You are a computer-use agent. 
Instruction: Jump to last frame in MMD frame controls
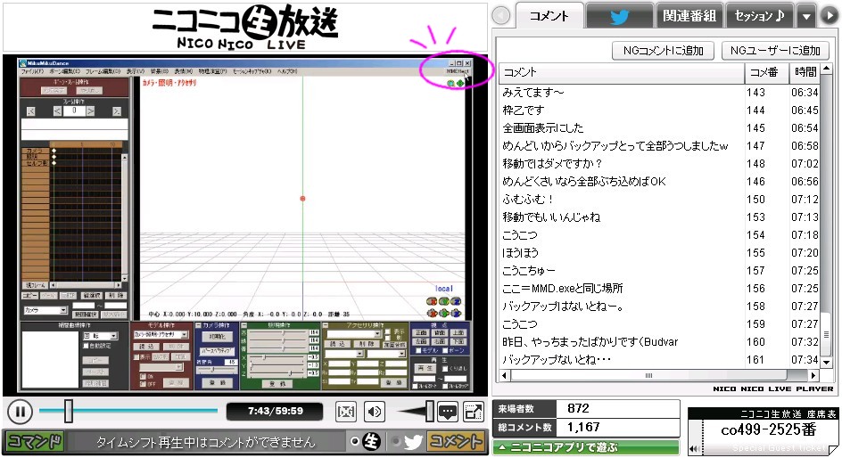click(x=117, y=111)
